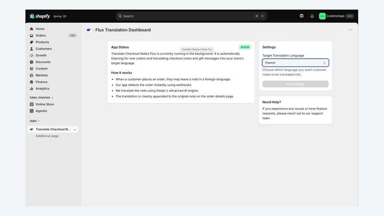The height and width of the screenshot is (216, 384).
Task: Click the search magnifier icon
Action: (x=120, y=16)
